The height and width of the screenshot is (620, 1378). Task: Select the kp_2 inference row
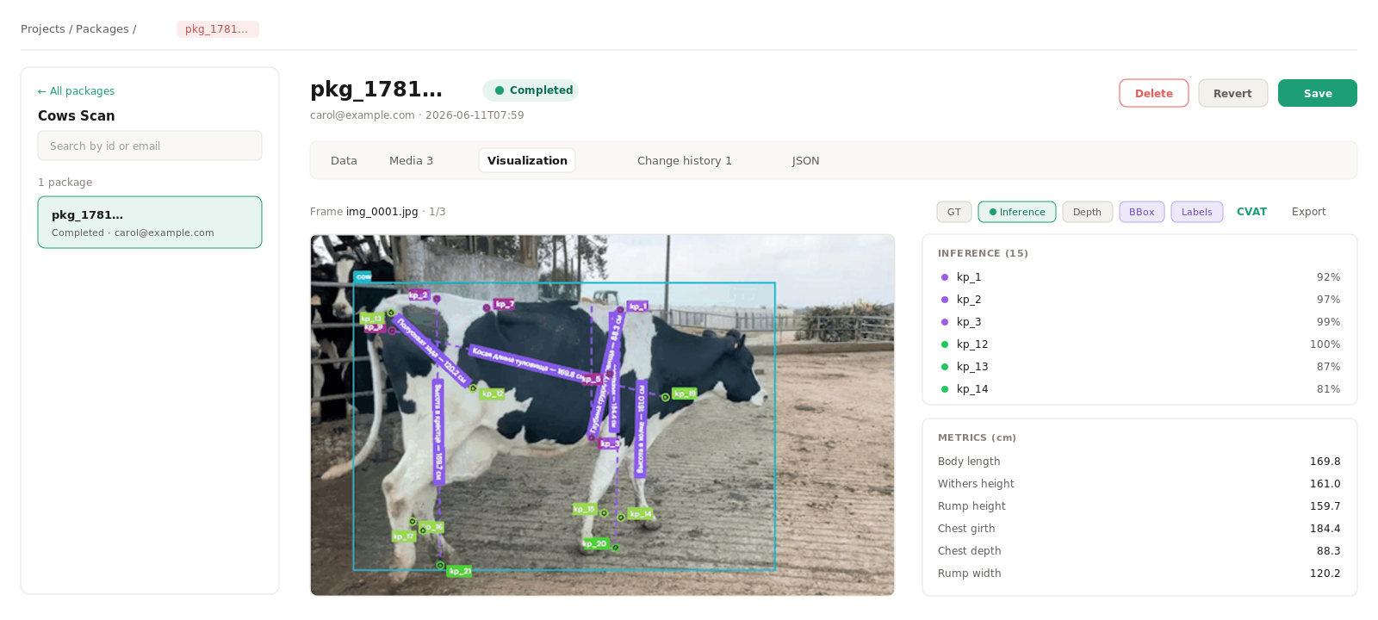pyautogui.click(x=1140, y=300)
